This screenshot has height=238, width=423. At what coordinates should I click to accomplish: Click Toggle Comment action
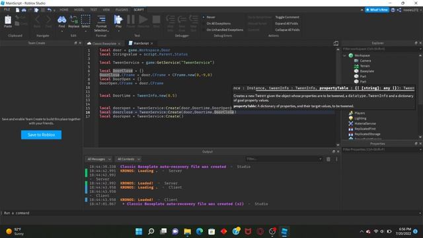click(287, 17)
